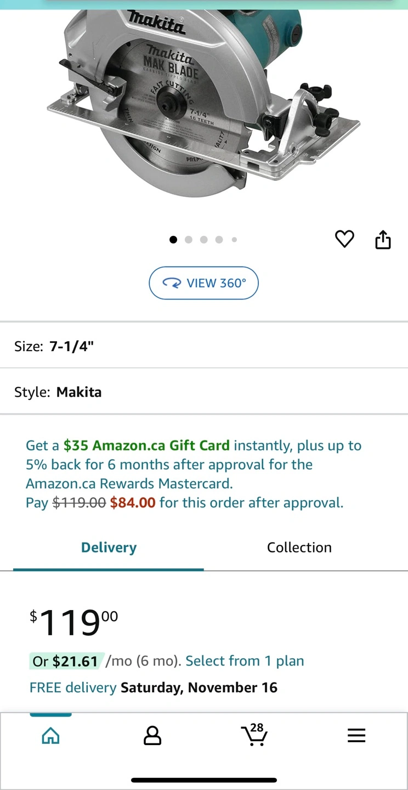The height and width of the screenshot is (790, 408).
Task: Switch to the Delivery tab
Action: click(109, 548)
